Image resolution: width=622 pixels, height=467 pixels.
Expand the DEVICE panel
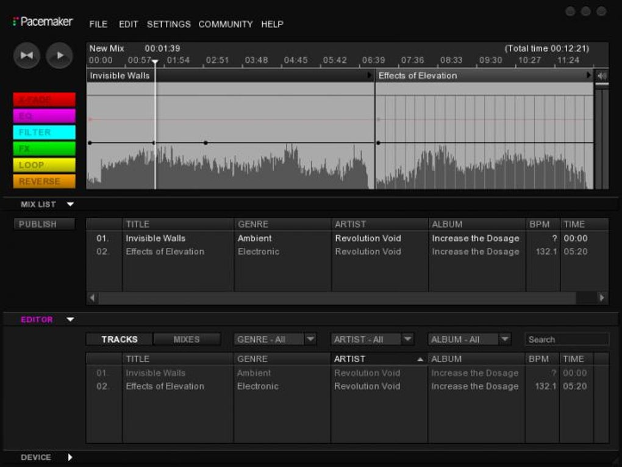coord(70,457)
